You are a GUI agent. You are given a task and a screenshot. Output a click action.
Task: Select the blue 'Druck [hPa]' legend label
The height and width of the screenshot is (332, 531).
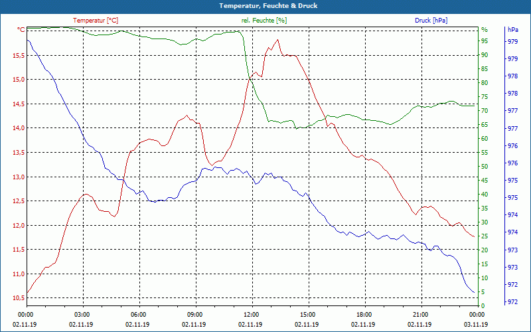431,21
